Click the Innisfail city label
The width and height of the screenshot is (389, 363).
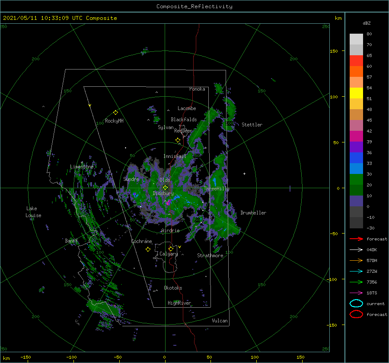coord(175,156)
